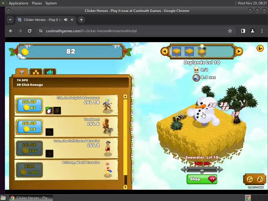Open the statistics bar chart tab
268x201 pixels.
tap(50, 72)
